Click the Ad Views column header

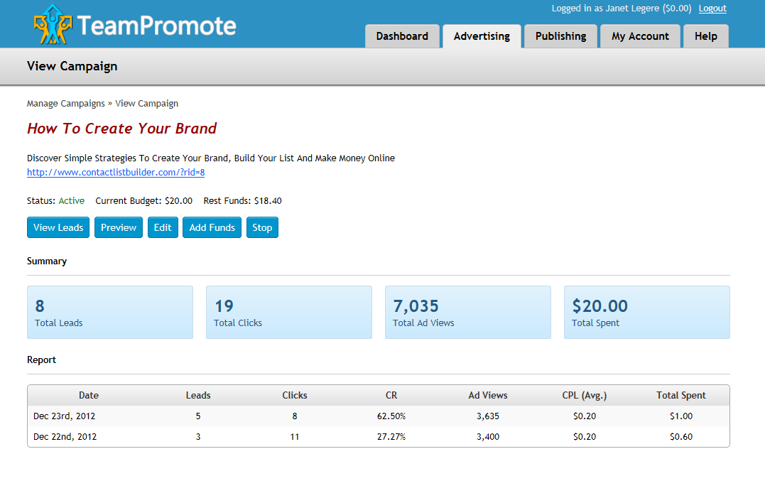tap(488, 395)
